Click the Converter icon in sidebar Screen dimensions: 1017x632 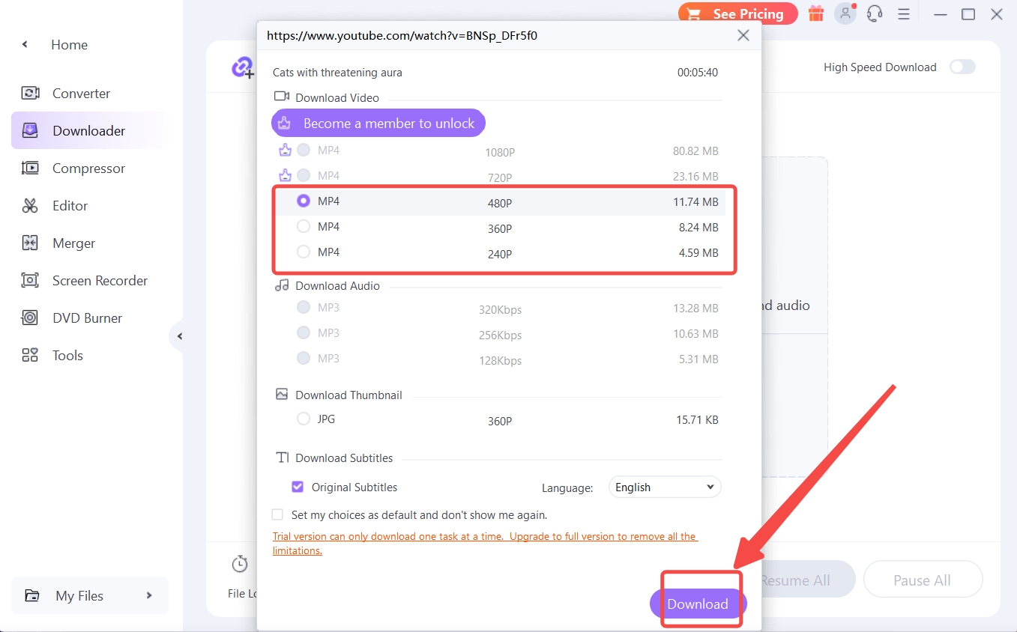pyautogui.click(x=30, y=94)
